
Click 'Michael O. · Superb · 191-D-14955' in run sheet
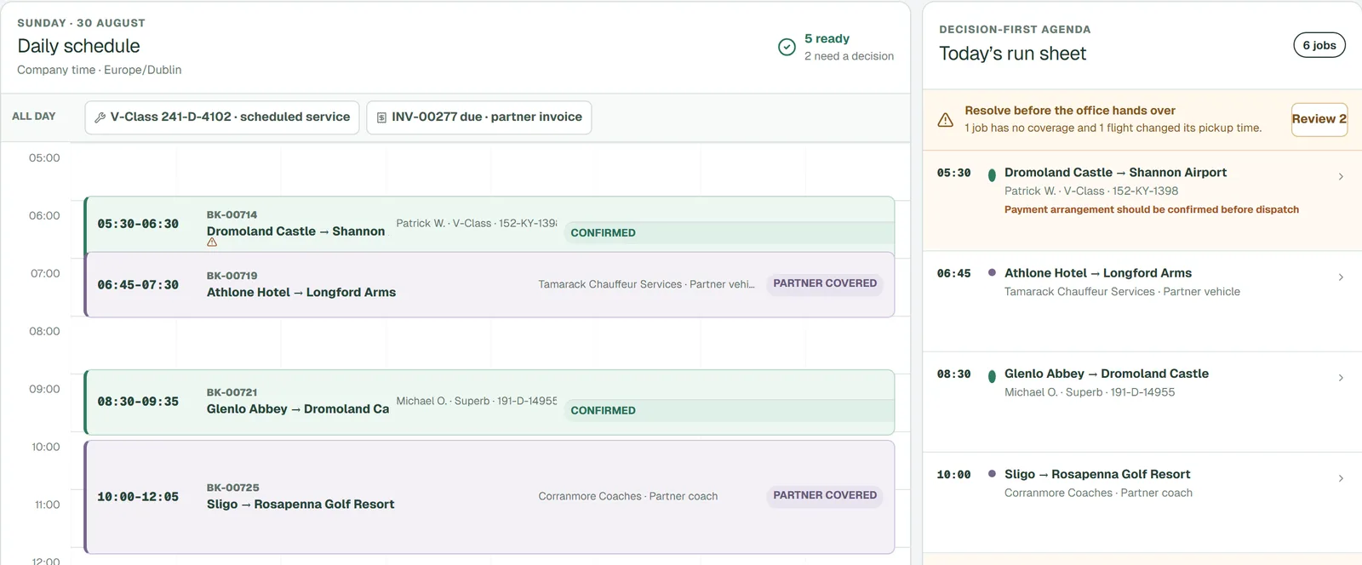(1090, 392)
